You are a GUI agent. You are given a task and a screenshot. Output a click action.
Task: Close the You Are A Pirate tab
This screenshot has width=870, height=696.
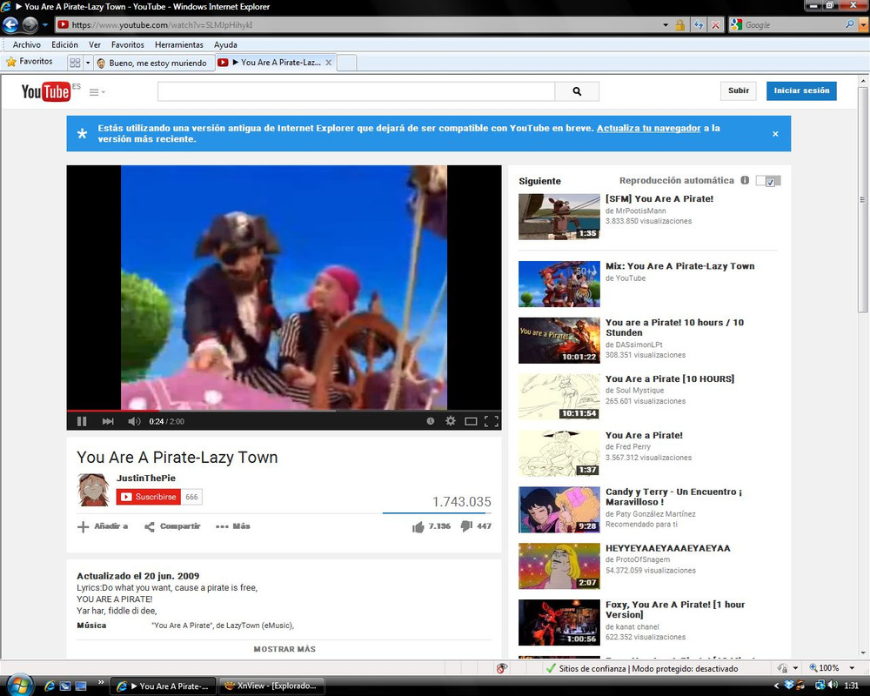(x=329, y=63)
